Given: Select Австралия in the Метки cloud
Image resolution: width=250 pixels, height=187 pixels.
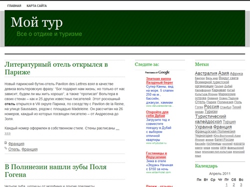Looking at the screenshot, I should [206, 73].
